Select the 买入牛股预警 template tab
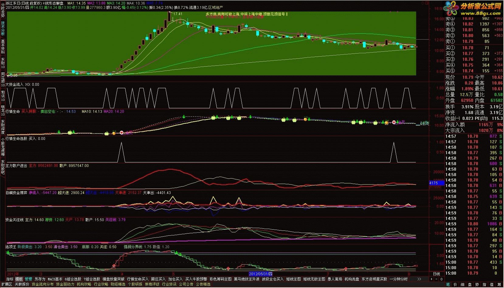 pos(196,279)
